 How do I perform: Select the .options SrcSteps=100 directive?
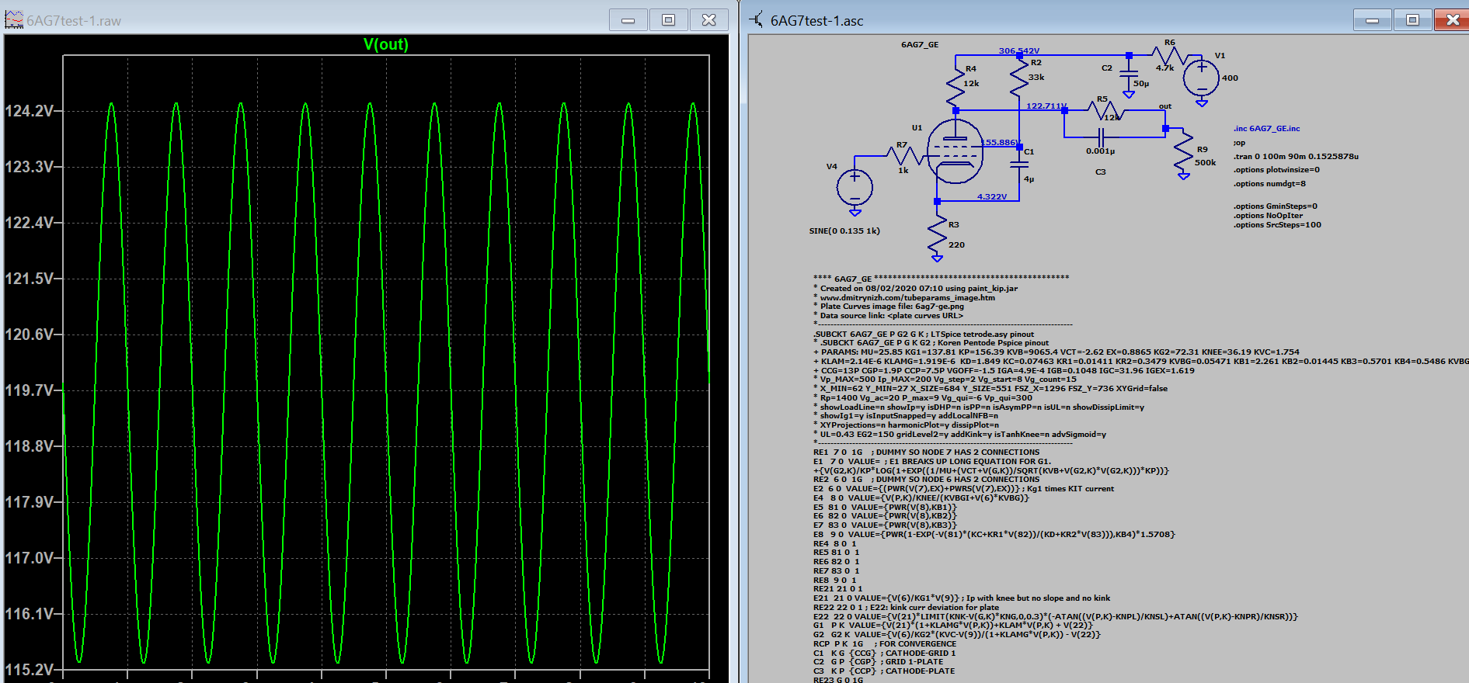tap(1277, 225)
